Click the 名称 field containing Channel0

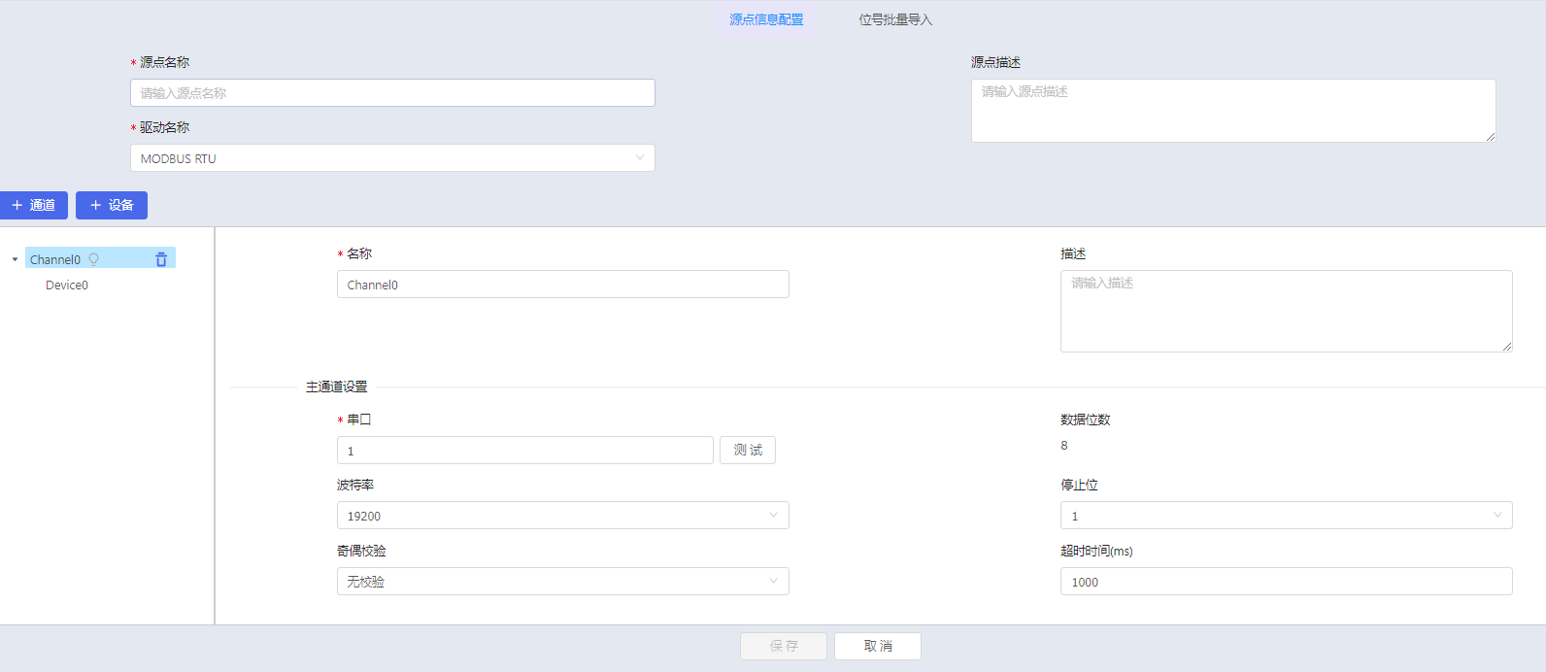click(562, 285)
